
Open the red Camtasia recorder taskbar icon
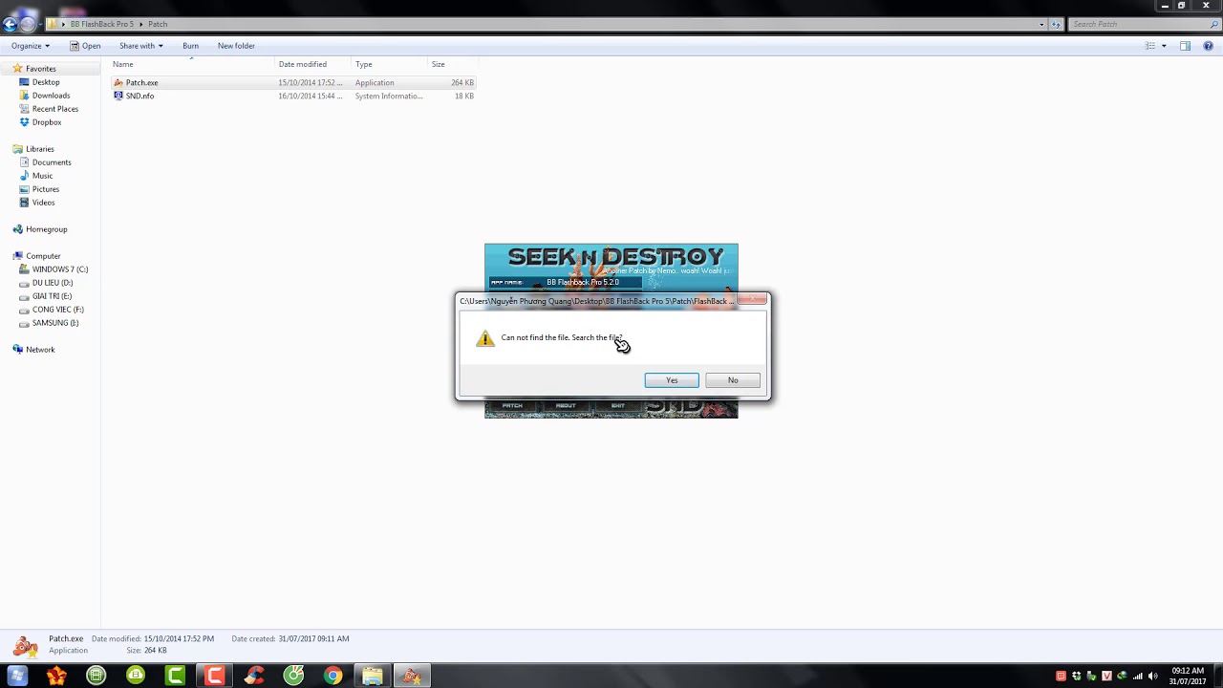(x=215, y=677)
